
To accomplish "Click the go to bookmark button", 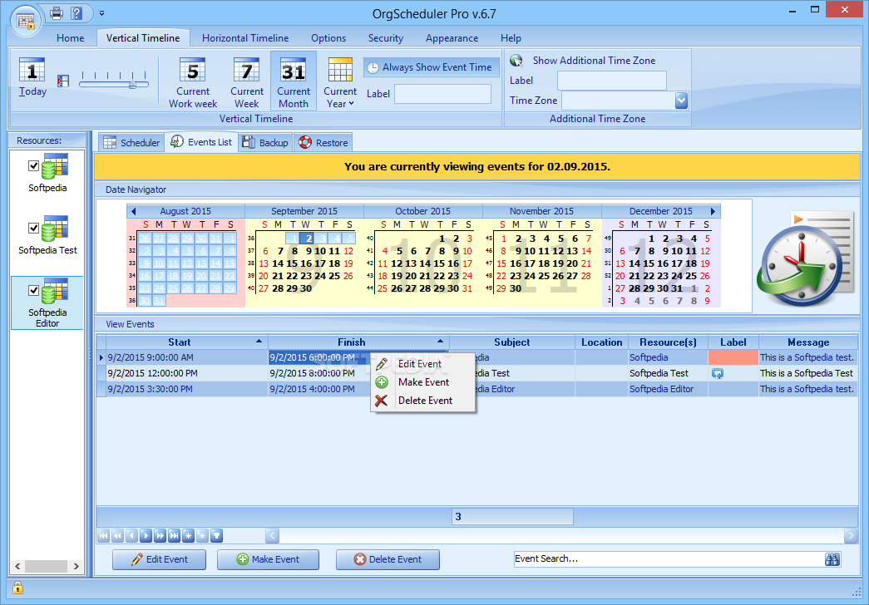I will click(202, 536).
